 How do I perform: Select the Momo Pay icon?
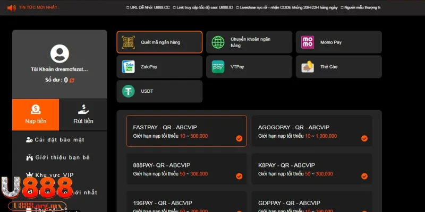point(308,42)
